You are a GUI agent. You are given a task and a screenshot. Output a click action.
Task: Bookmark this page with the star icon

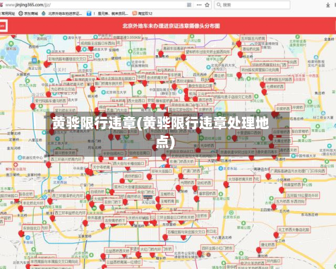point(207,5)
